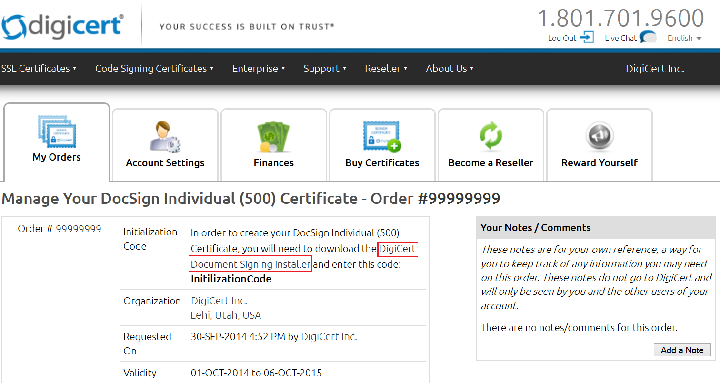Open the Reseller navigation menu

386,69
